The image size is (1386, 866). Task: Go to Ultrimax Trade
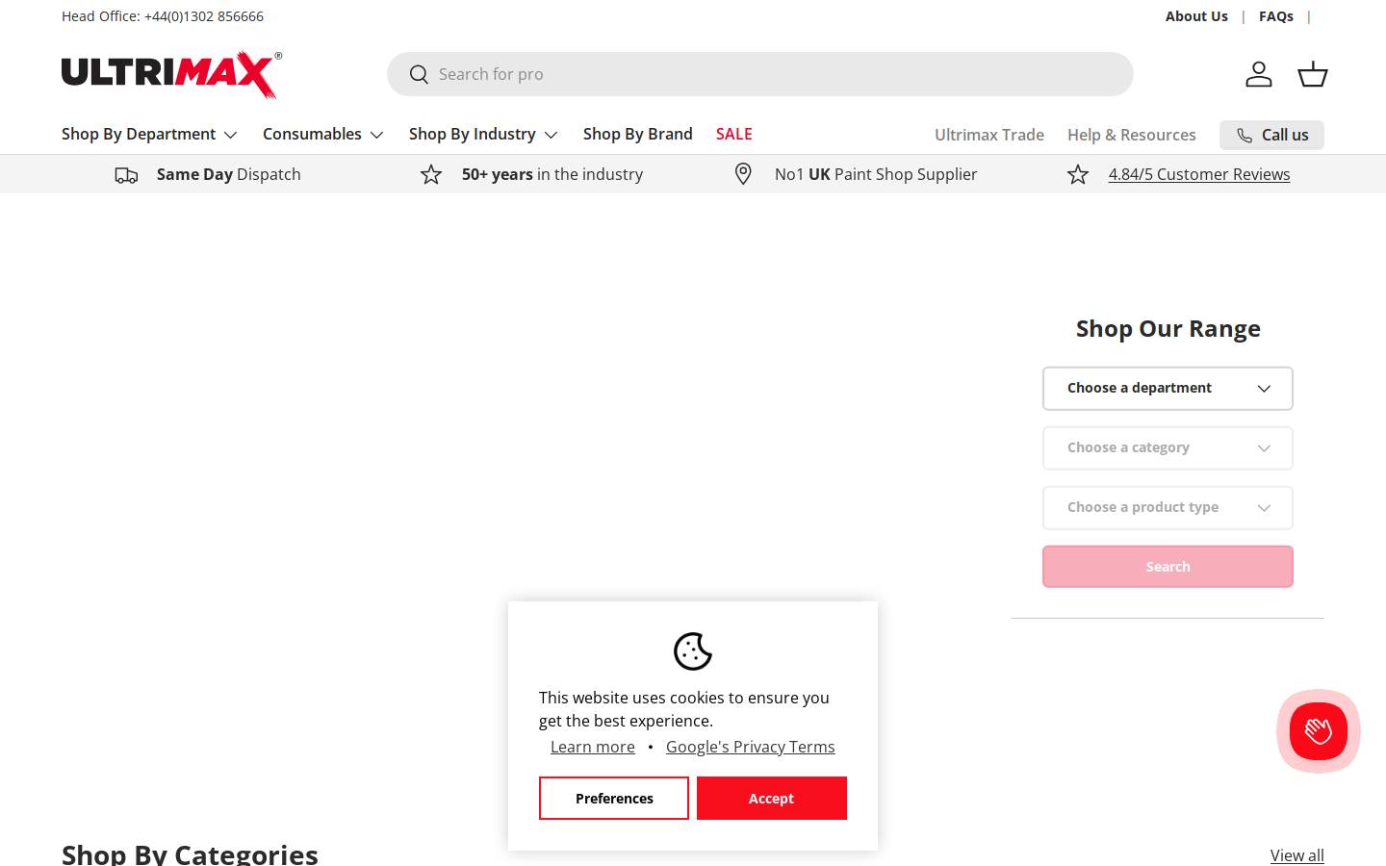point(989,136)
